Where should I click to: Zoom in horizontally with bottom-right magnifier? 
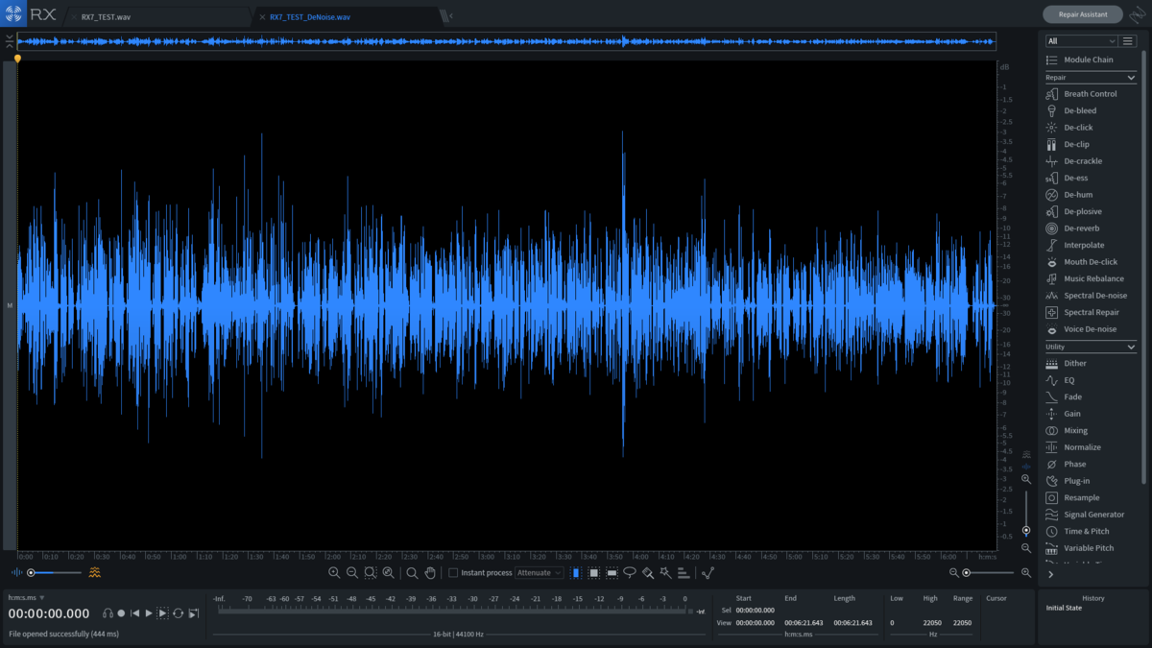pos(1026,573)
